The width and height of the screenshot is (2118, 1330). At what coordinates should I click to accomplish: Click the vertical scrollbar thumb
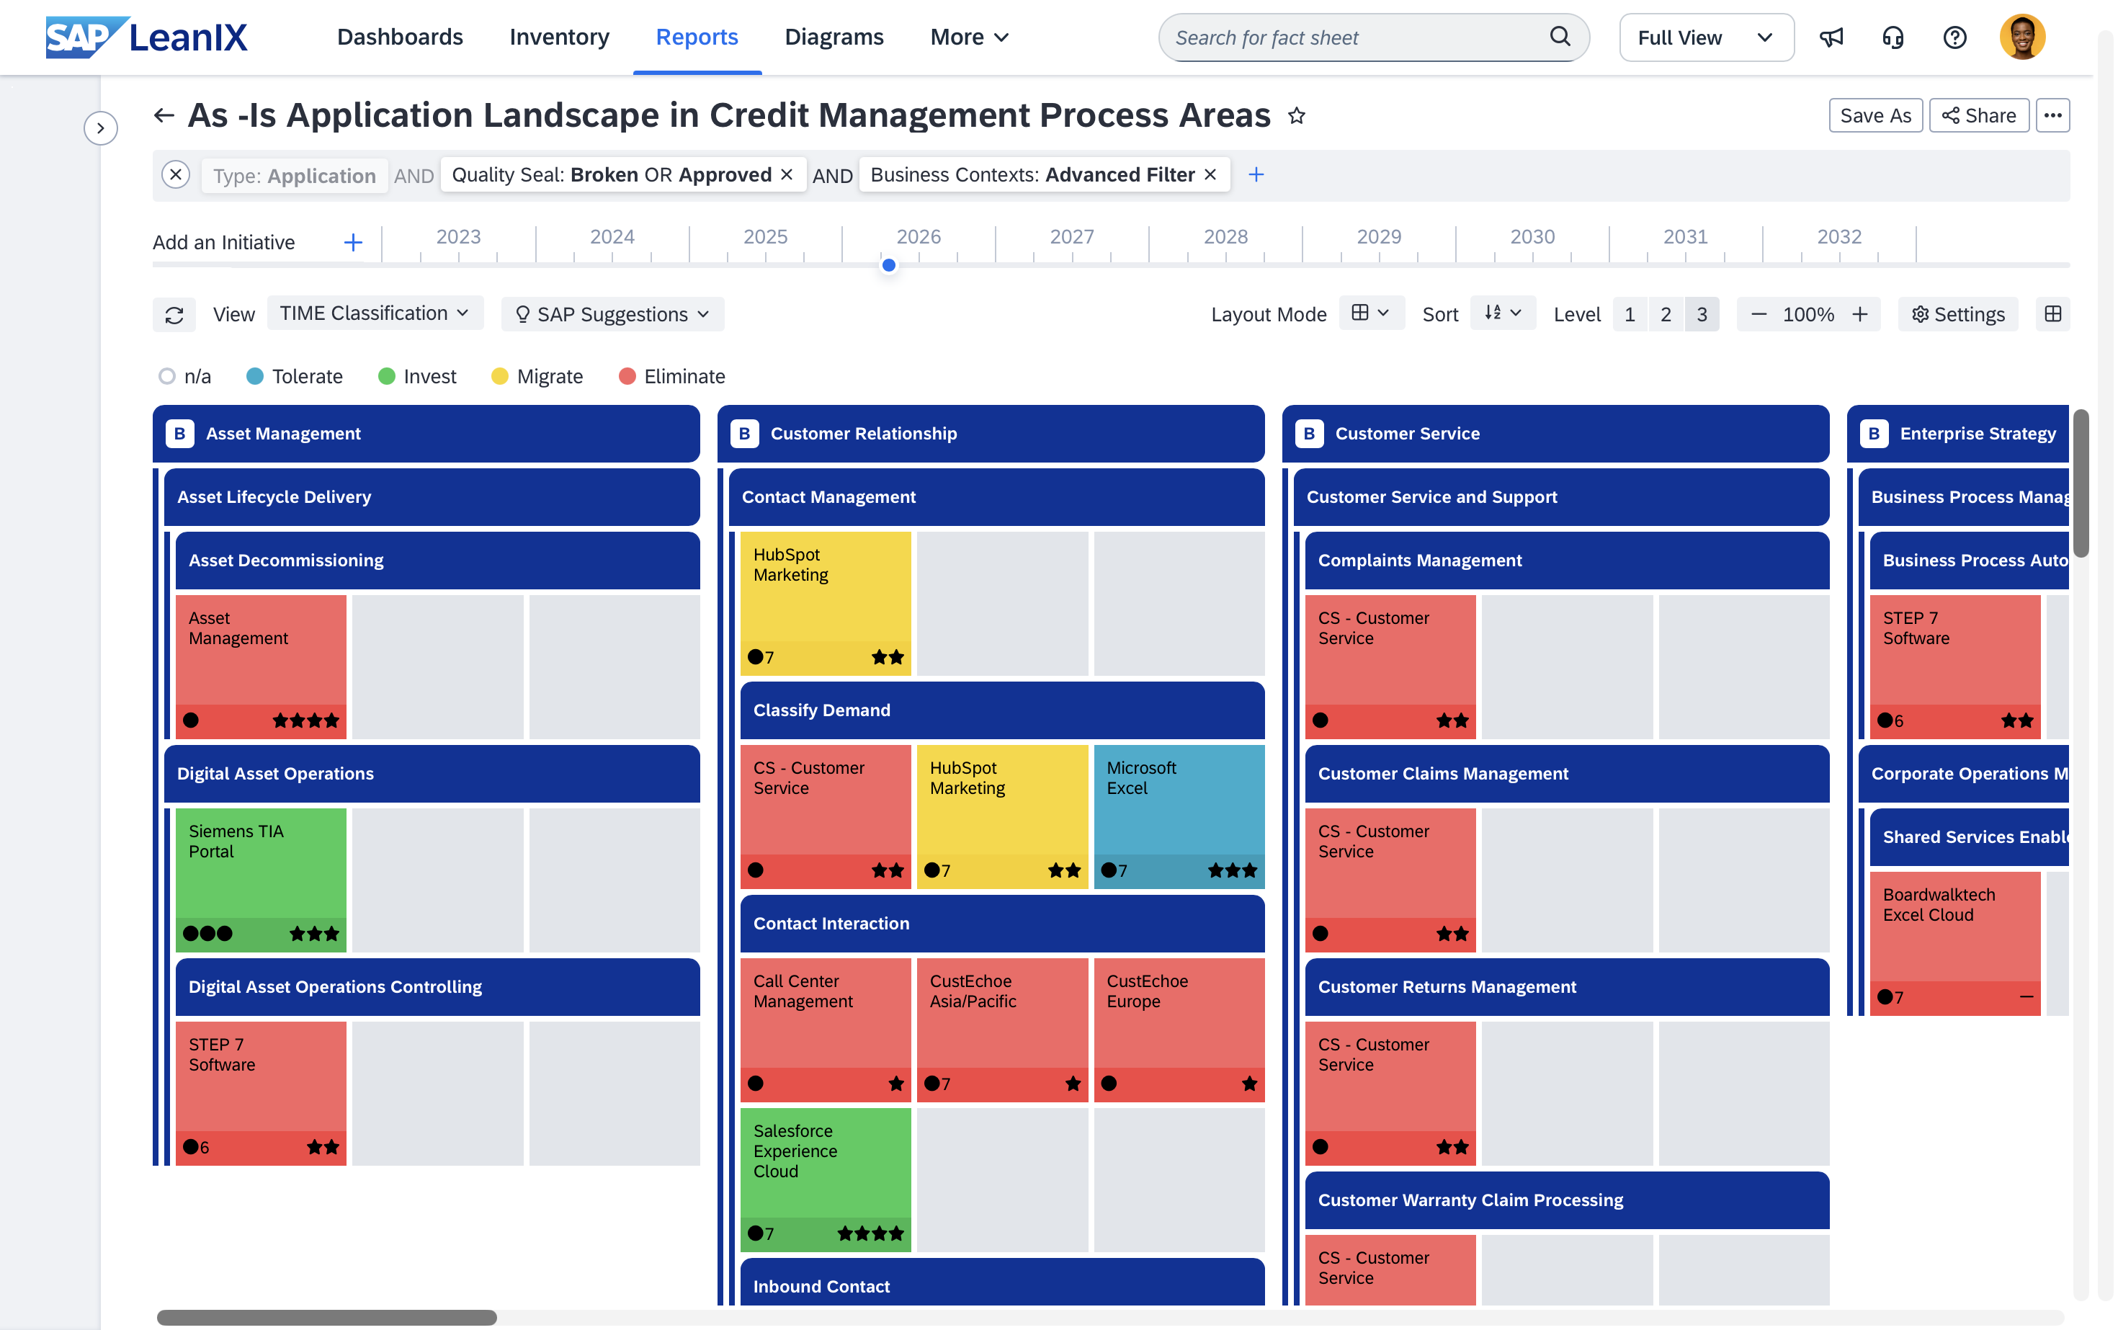point(2081,483)
